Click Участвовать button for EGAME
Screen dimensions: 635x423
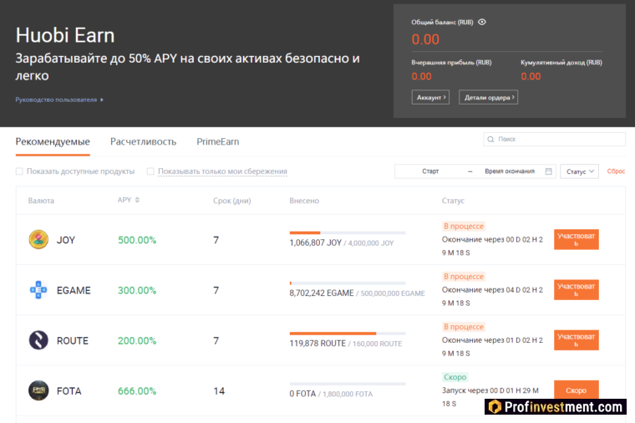[577, 290]
